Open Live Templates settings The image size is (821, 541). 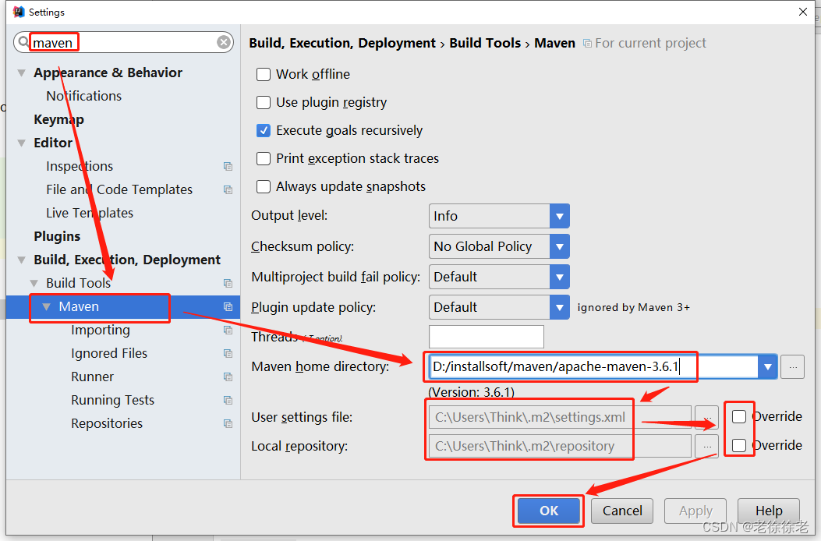point(90,213)
